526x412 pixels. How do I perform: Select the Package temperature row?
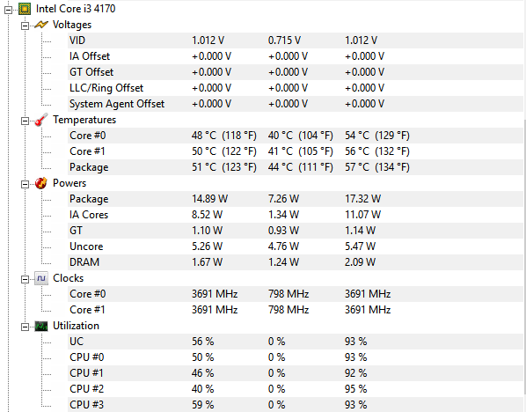point(296,167)
